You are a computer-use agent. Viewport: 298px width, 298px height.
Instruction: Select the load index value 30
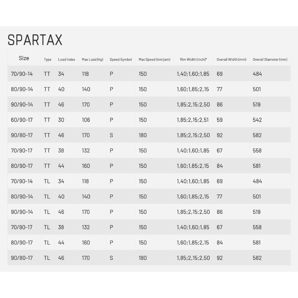(61, 120)
